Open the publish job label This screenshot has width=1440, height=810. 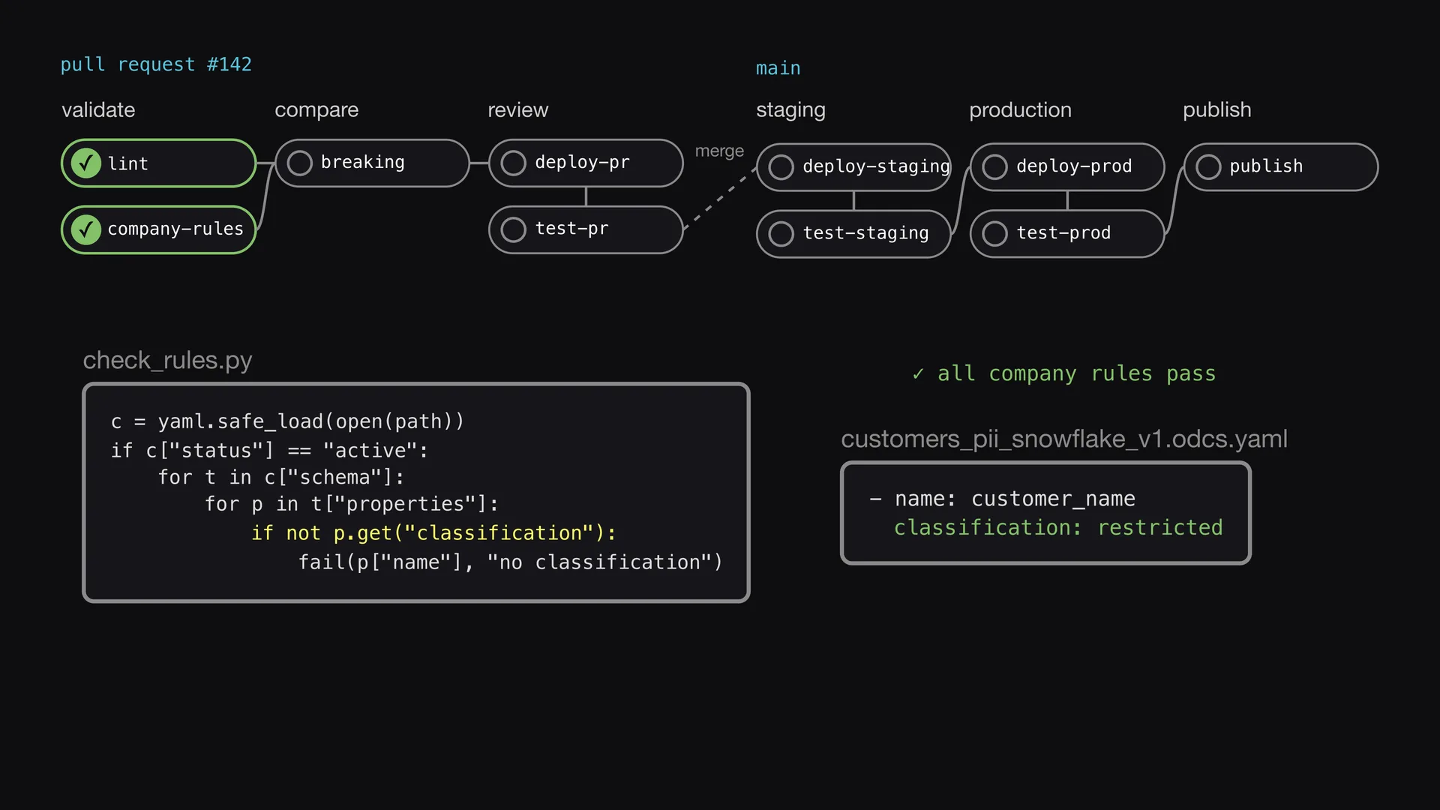(1266, 166)
